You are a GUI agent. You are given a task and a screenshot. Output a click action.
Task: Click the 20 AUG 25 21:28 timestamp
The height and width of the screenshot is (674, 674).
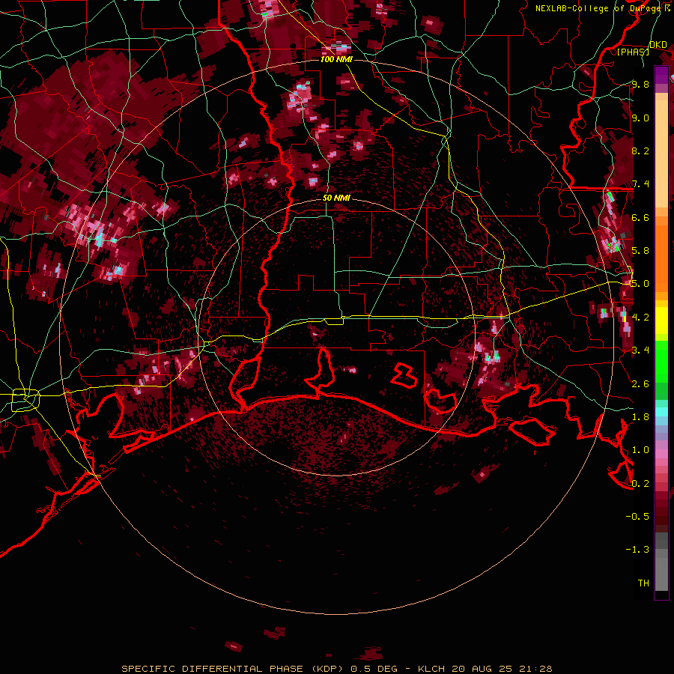click(x=502, y=669)
